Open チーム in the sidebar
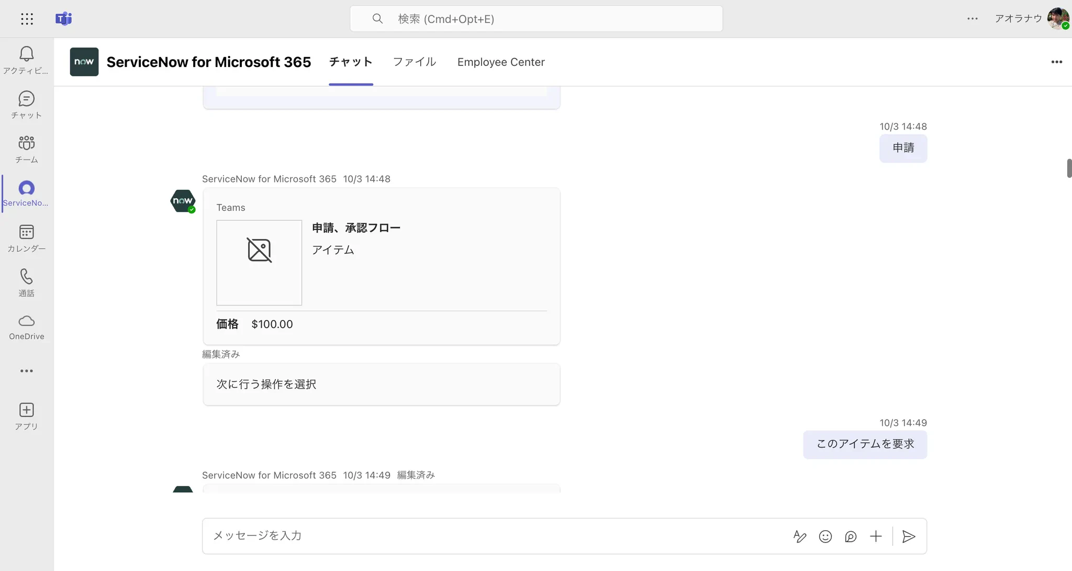1072x571 pixels. (x=27, y=150)
